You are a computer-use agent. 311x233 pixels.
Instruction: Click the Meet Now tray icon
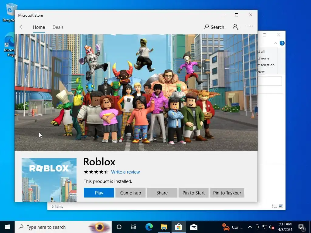click(257, 227)
